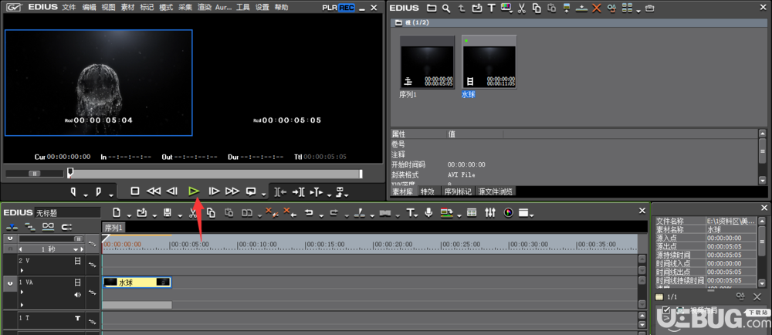Ripple delete the selected clip

(x=290, y=212)
